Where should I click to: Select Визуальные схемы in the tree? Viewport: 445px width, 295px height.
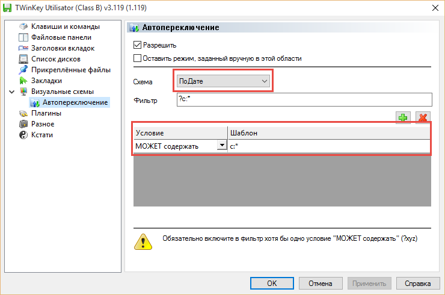point(63,92)
